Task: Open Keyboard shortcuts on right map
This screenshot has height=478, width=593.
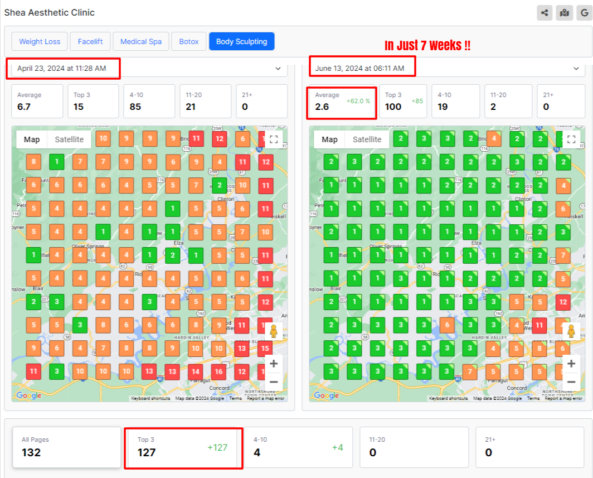Action: (448, 398)
